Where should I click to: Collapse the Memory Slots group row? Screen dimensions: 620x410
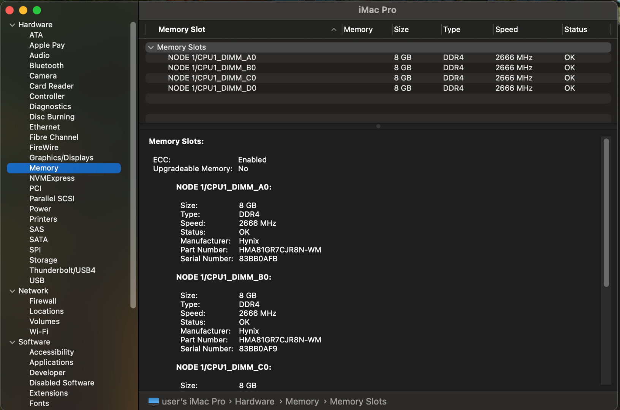[151, 47]
